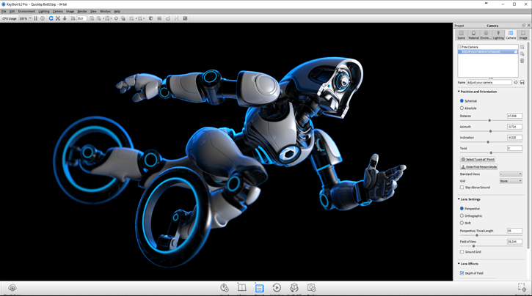Screen dimensions: 532x296
Task: Click the down arrow icon in toolbar
Action: (x=65, y=18)
